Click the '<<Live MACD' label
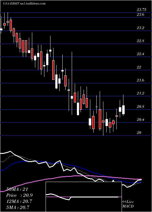Image resolution: width=152 pixels, height=212 pixels. (x=128, y=204)
